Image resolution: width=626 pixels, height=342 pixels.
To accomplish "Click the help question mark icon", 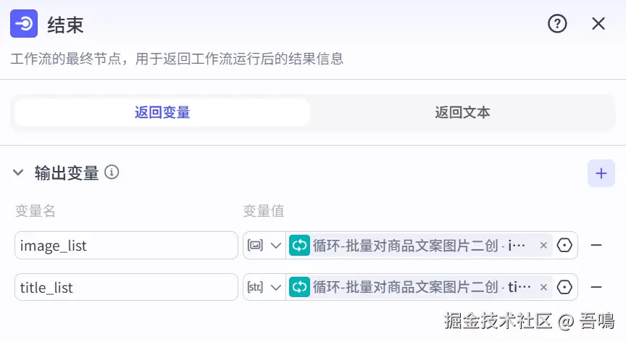I will [556, 24].
